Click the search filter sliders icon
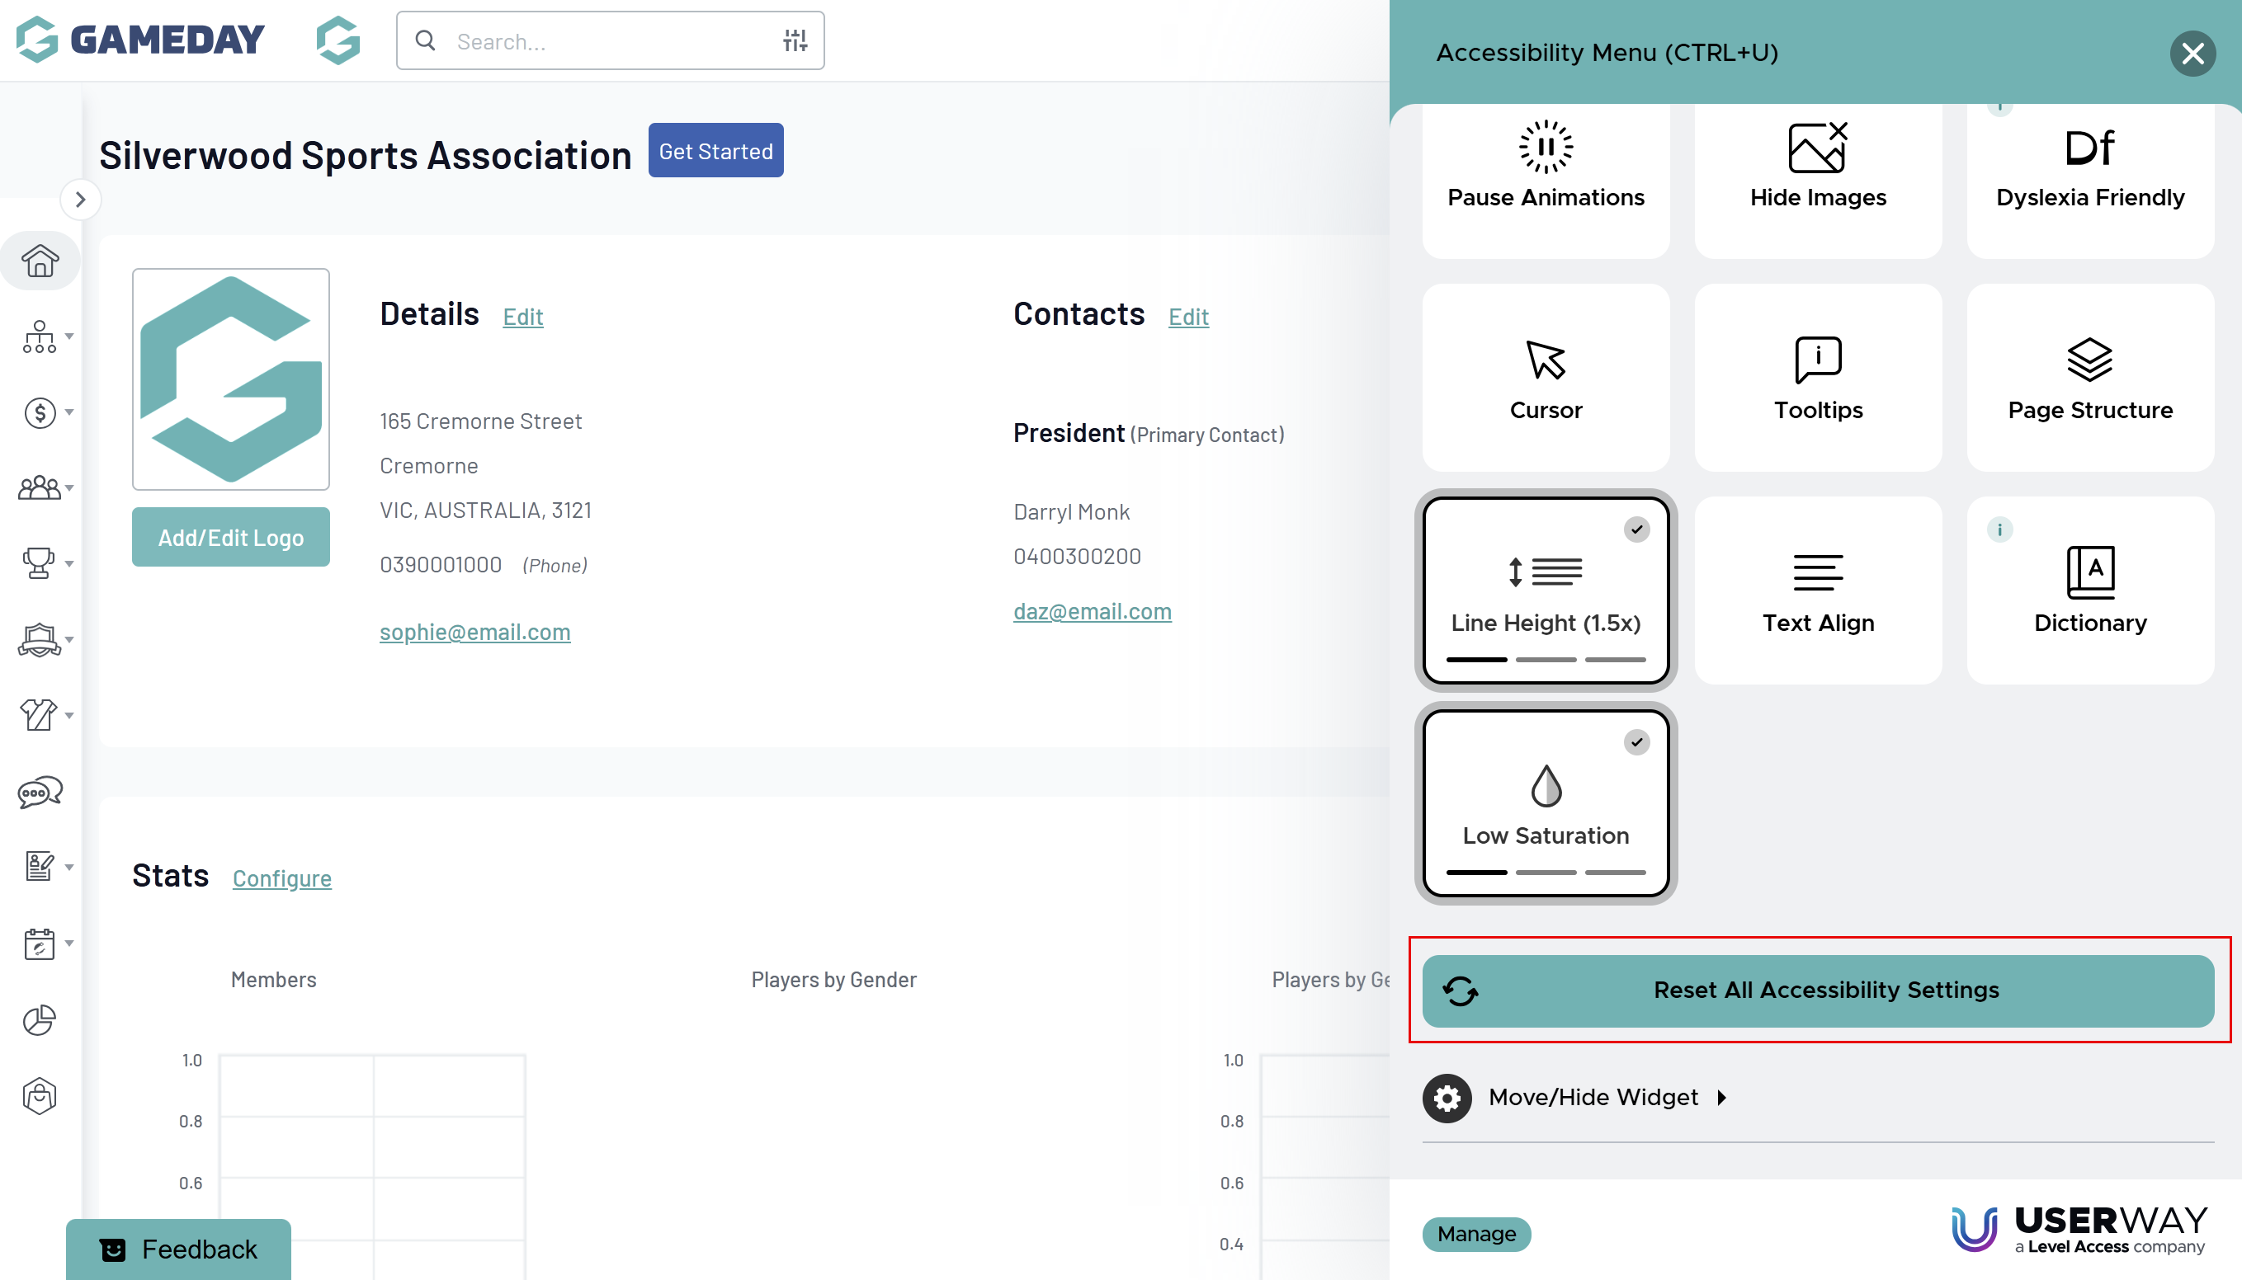 (795, 40)
